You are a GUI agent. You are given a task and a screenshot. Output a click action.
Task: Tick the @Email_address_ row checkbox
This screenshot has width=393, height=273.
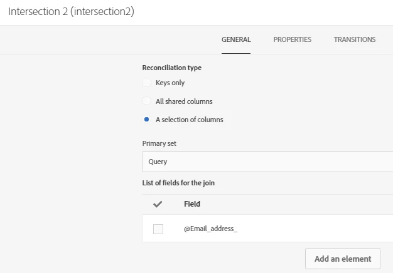(x=158, y=229)
